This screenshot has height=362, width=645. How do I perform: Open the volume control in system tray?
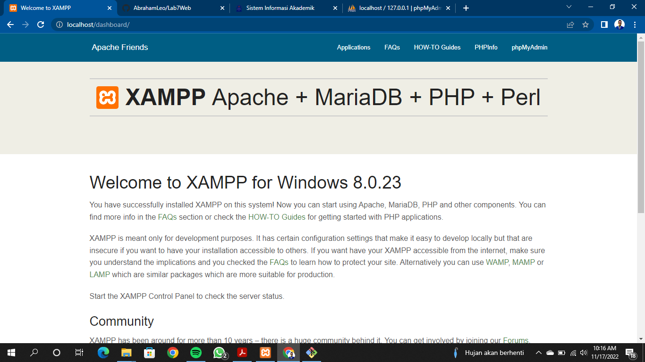tap(584, 353)
